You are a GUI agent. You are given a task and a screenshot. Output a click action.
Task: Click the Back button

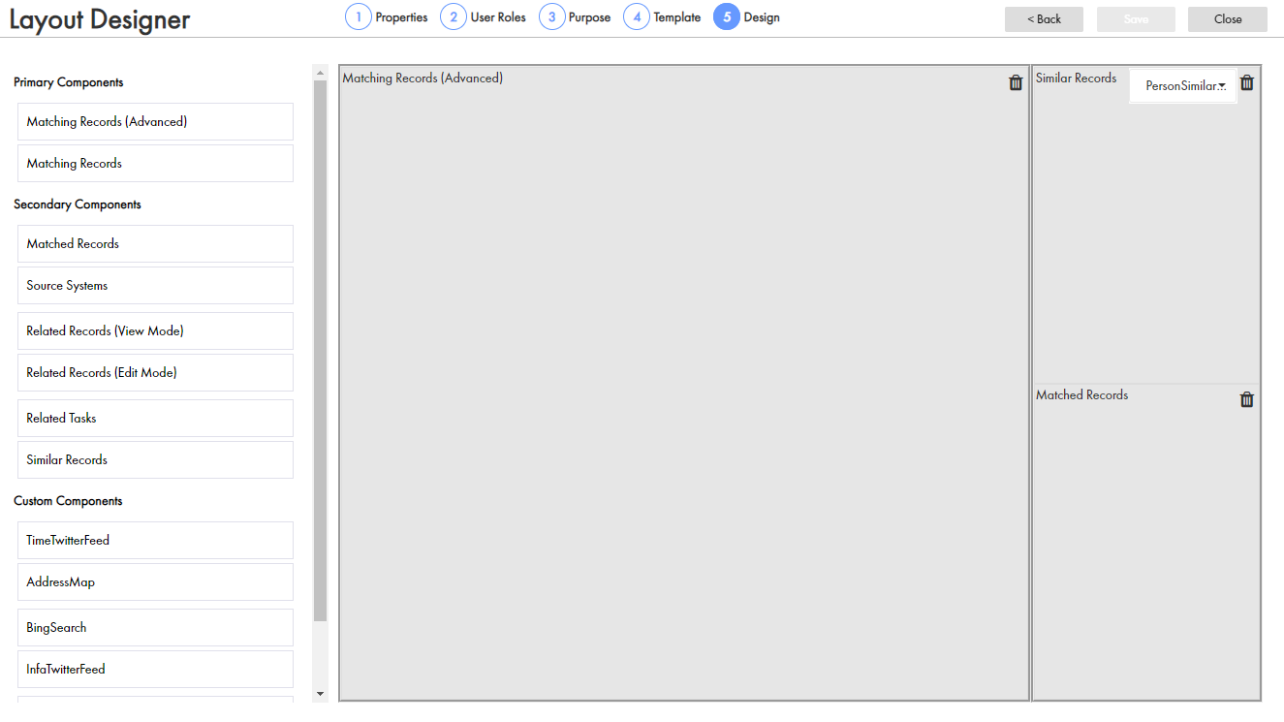1044,19
